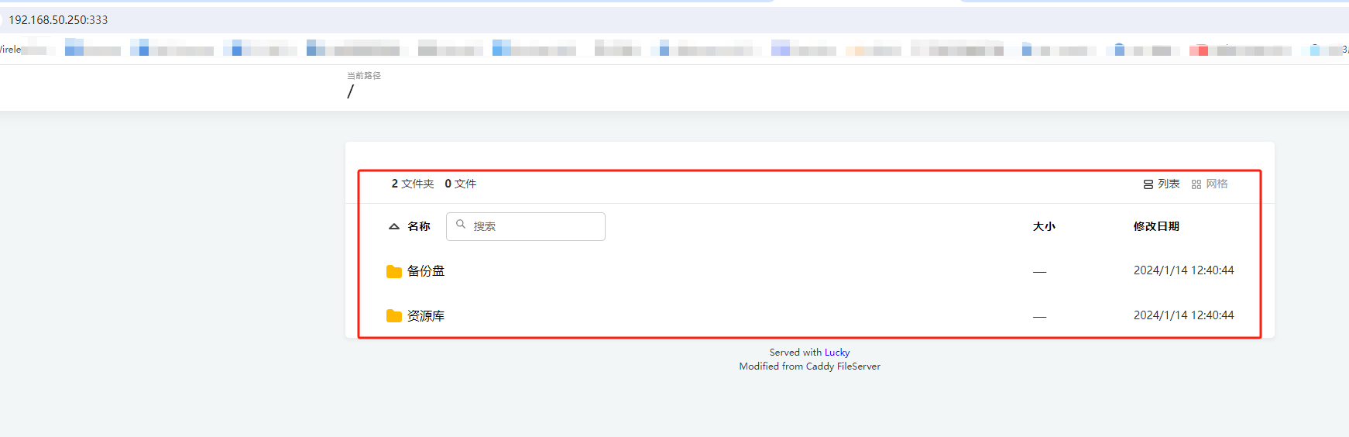Follow the Lucky link in footer
The height and width of the screenshot is (437, 1349).
[x=836, y=353]
